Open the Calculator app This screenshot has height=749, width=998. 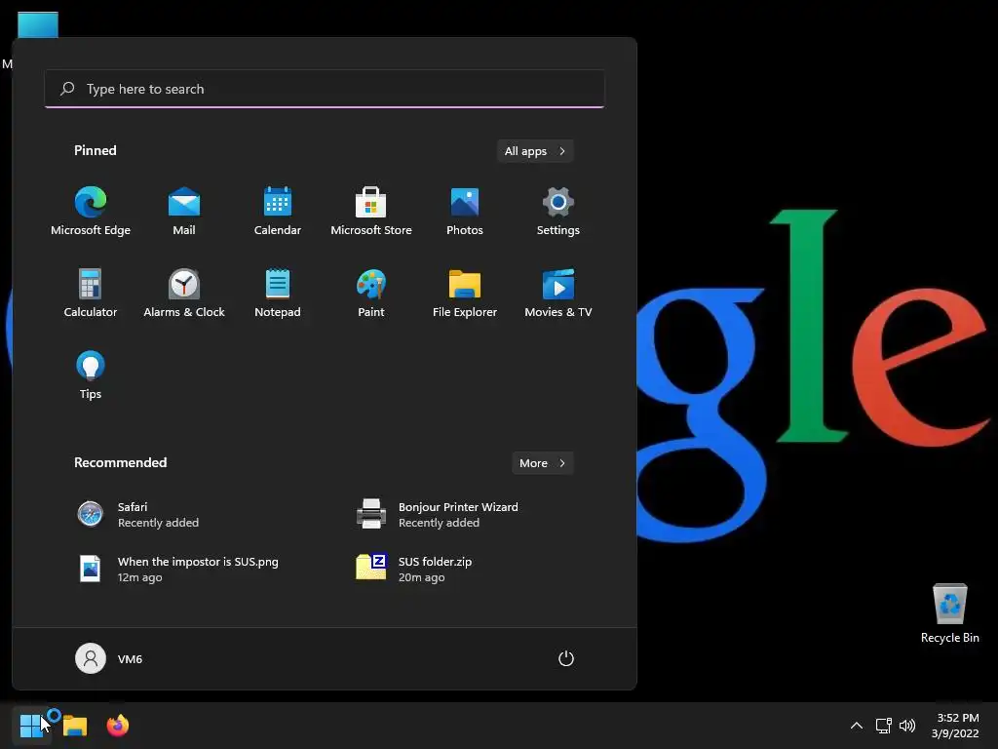pos(91,294)
